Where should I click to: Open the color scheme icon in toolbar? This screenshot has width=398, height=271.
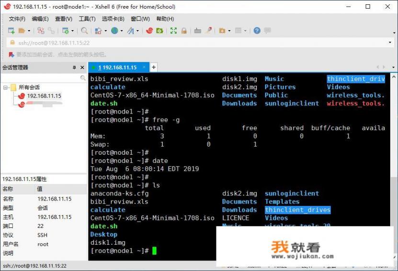tap(98, 31)
